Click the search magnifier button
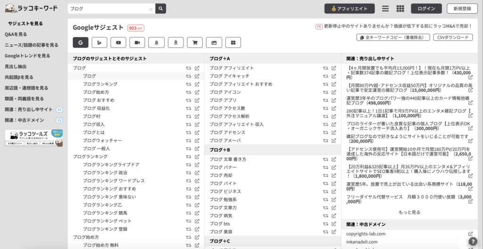Image resolution: width=483 pixels, height=249 pixels. (x=160, y=8)
